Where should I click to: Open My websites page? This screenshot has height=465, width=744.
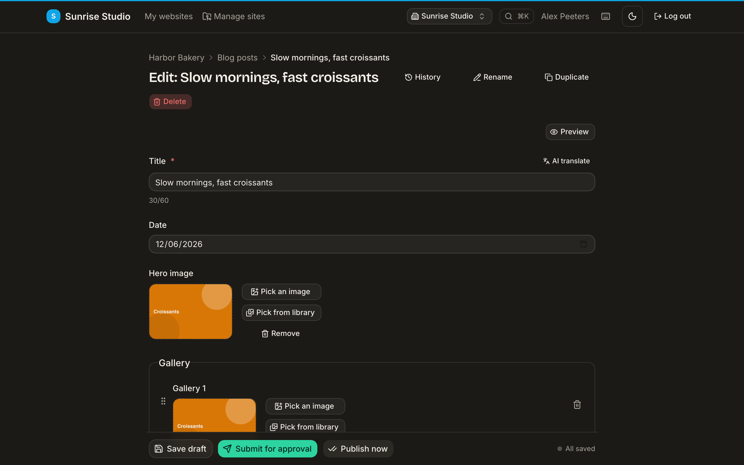pyautogui.click(x=169, y=16)
